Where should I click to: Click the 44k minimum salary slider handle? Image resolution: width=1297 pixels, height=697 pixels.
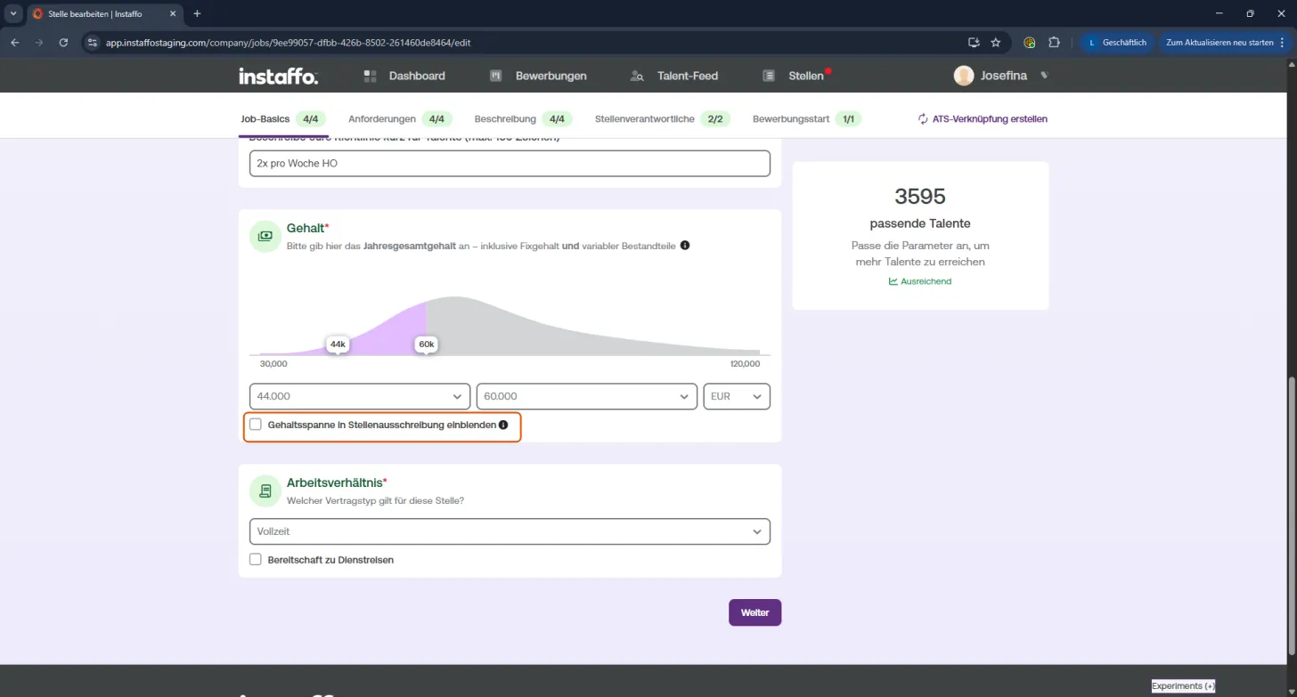[x=338, y=344]
